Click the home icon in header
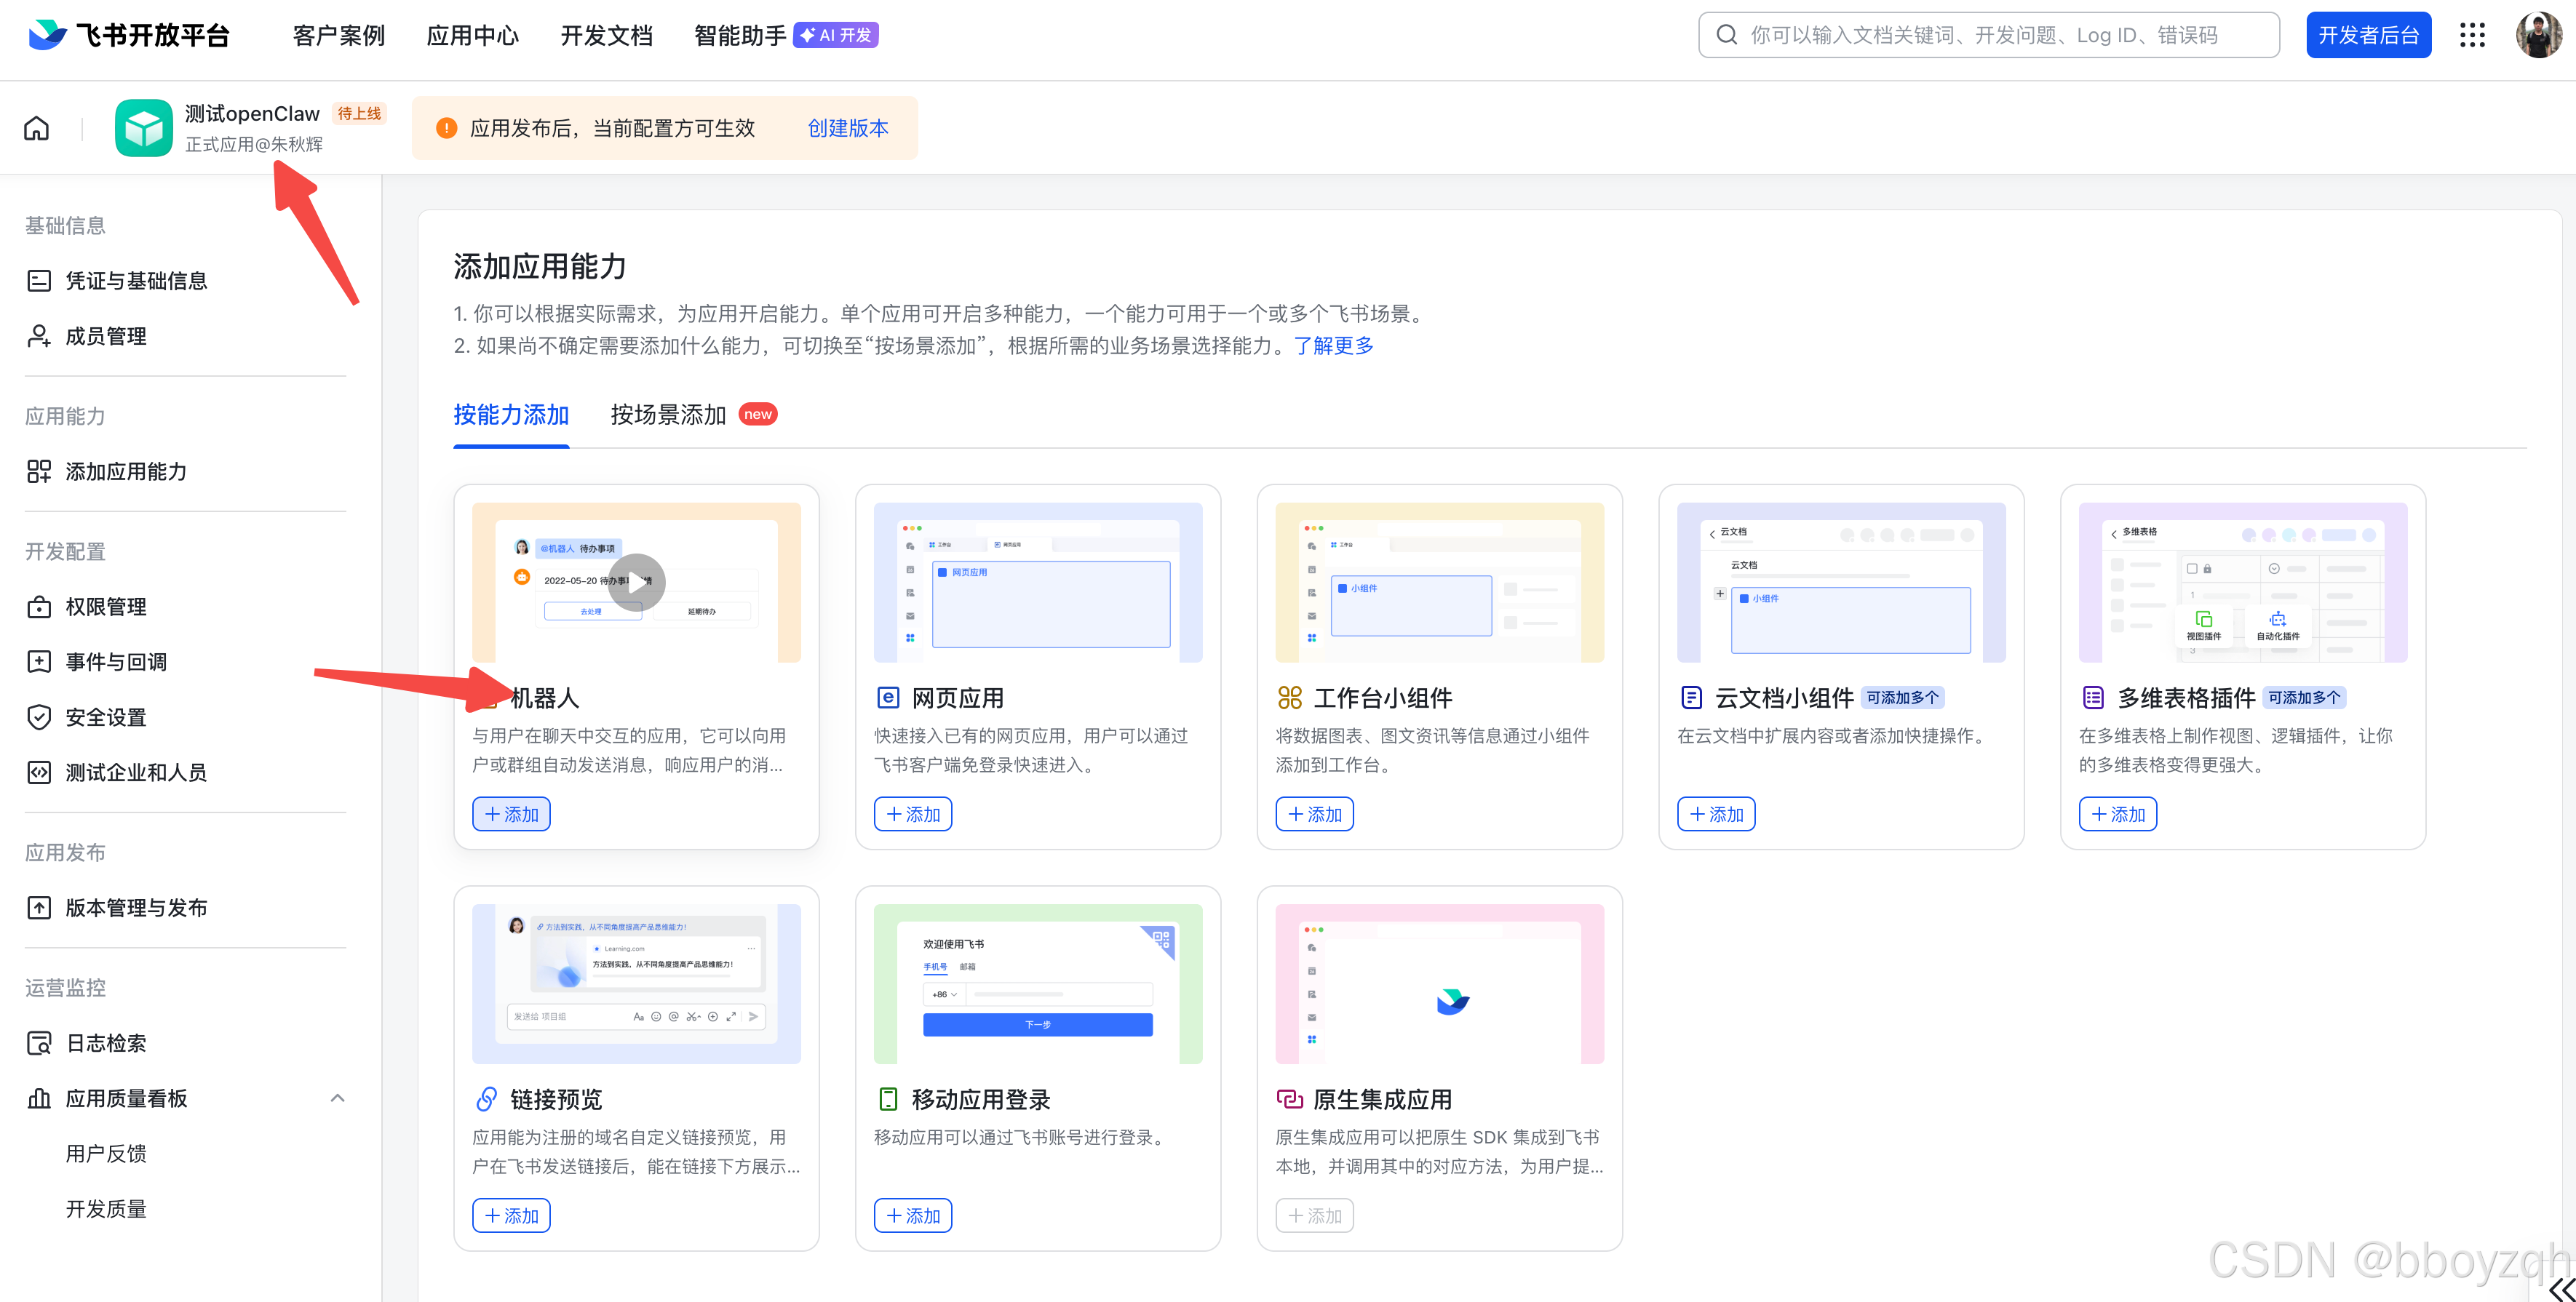Viewport: 2576px width, 1302px height. [37, 129]
